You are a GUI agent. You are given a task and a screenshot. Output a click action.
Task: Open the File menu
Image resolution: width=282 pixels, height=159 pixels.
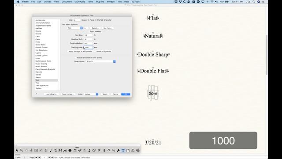(33, 2)
